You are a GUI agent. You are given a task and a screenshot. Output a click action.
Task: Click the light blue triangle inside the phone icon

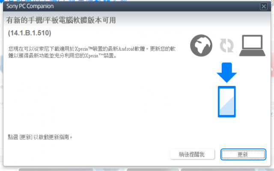(x=227, y=106)
